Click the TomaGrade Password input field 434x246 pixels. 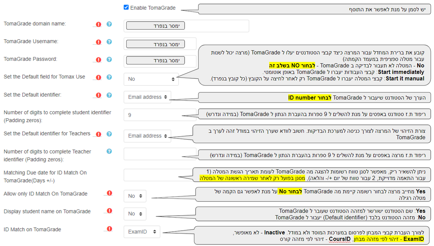(x=160, y=61)
